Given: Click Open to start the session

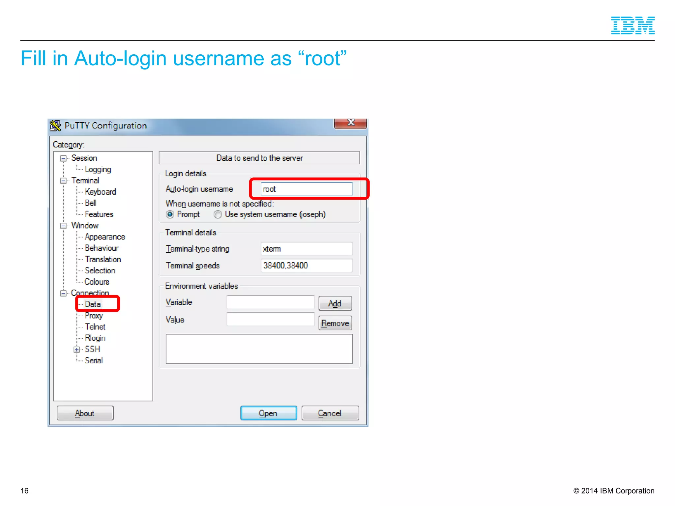Looking at the screenshot, I should click(x=269, y=413).
